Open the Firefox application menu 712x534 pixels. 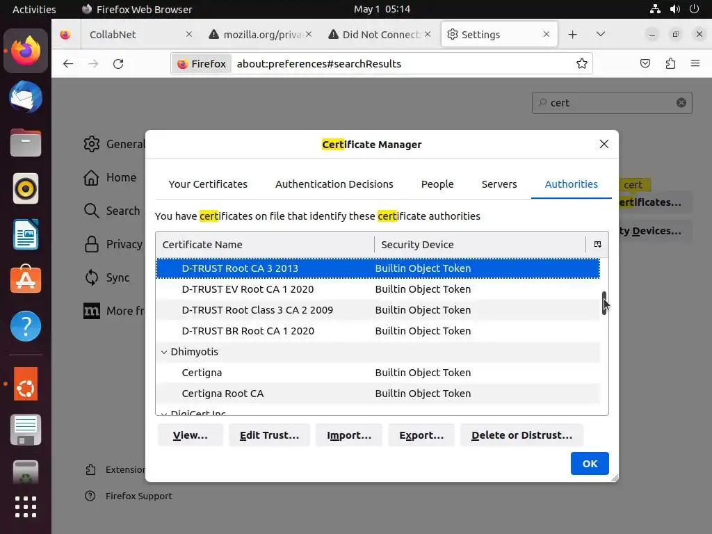[695, 63]
